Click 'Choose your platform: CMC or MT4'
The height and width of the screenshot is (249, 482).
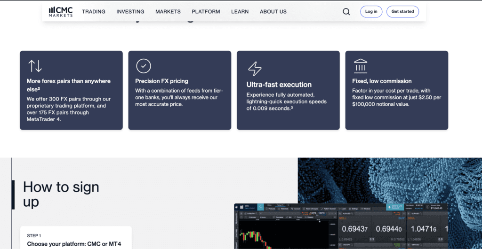point(74,244)
